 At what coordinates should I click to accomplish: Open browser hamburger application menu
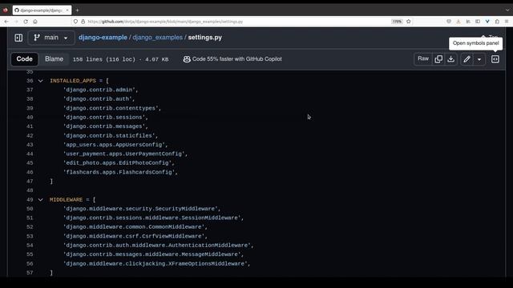507,22
